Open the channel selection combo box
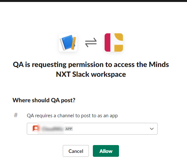 coord(92,129)
